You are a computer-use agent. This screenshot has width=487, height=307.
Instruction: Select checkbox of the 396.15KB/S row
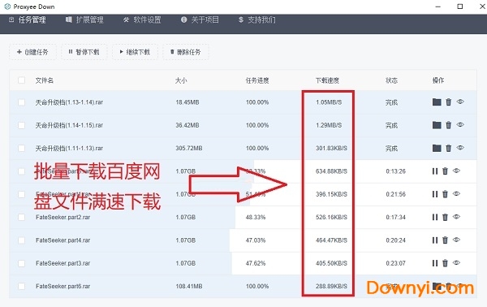pos(21,194)
